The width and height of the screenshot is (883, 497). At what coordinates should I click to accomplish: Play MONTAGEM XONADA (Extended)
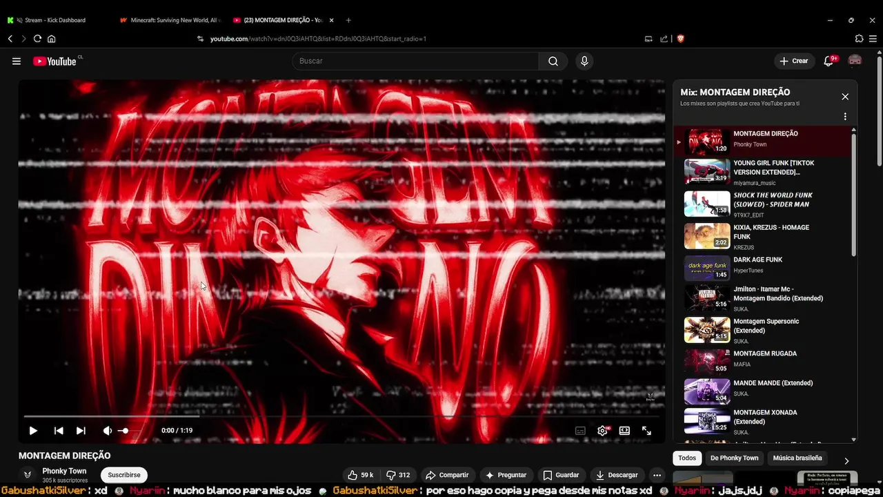[x=762, y=421]
